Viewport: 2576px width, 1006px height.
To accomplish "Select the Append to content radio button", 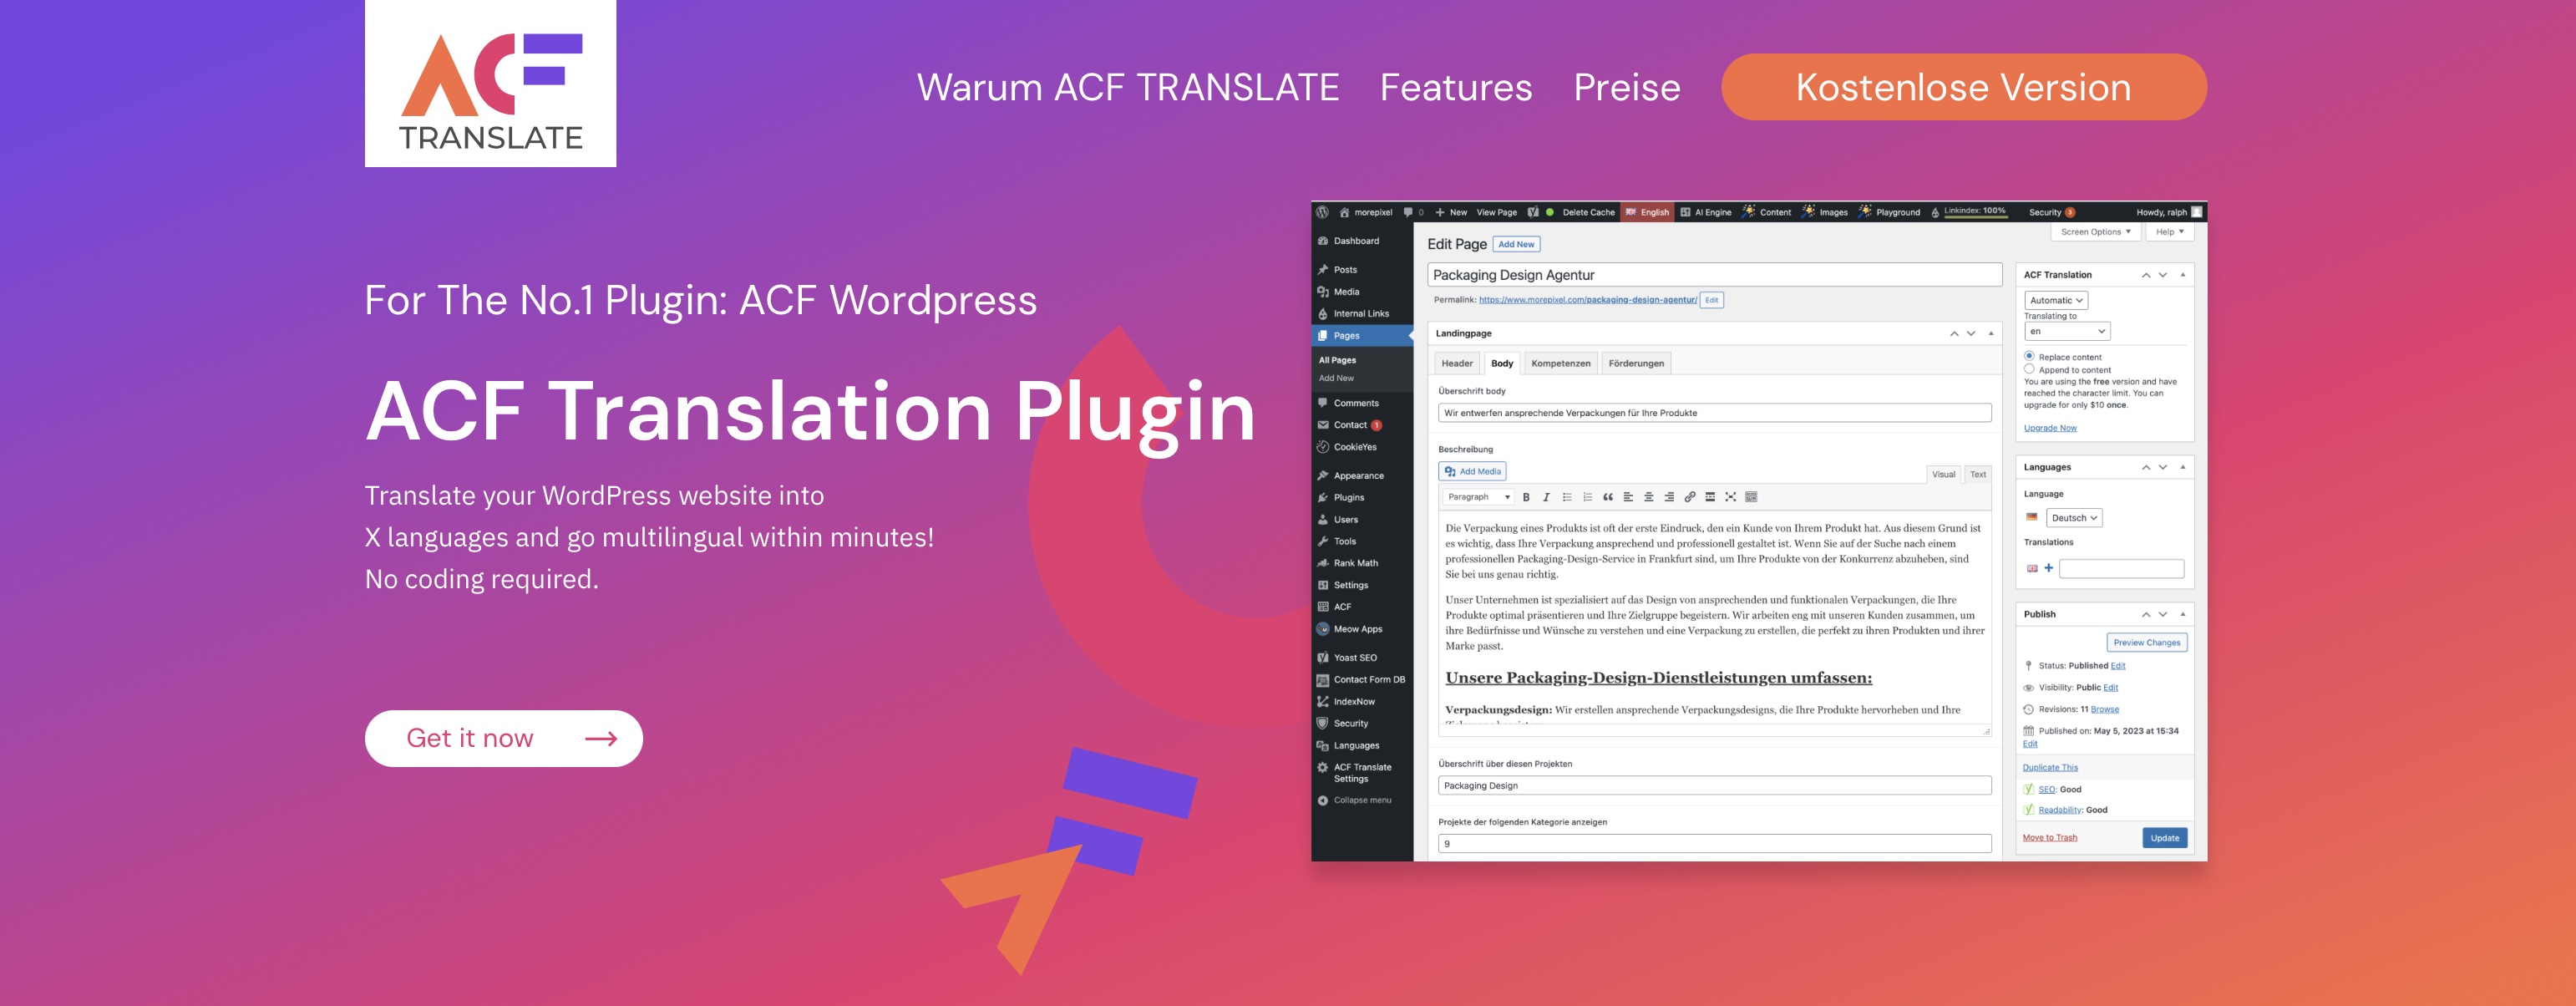I will [x=2029, y=369].
